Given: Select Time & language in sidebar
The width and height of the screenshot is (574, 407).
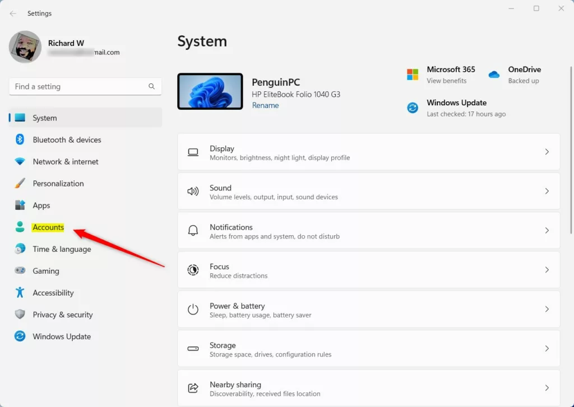Looking at the screenshot, I should (62, 249).
